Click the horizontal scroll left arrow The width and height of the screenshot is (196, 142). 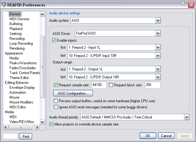coord(6,127)
